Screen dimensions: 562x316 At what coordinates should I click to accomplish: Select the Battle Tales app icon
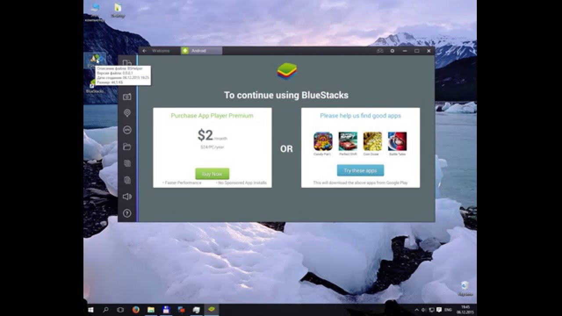point(397,142)
